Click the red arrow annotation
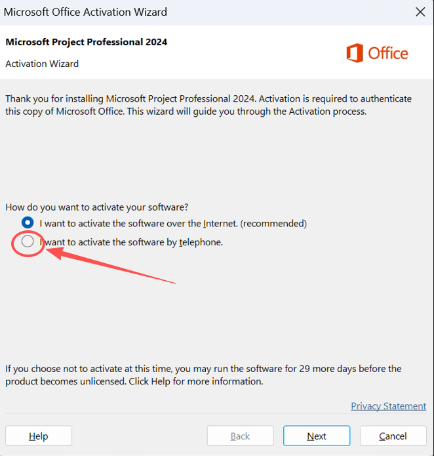 (x=118, y=267)
